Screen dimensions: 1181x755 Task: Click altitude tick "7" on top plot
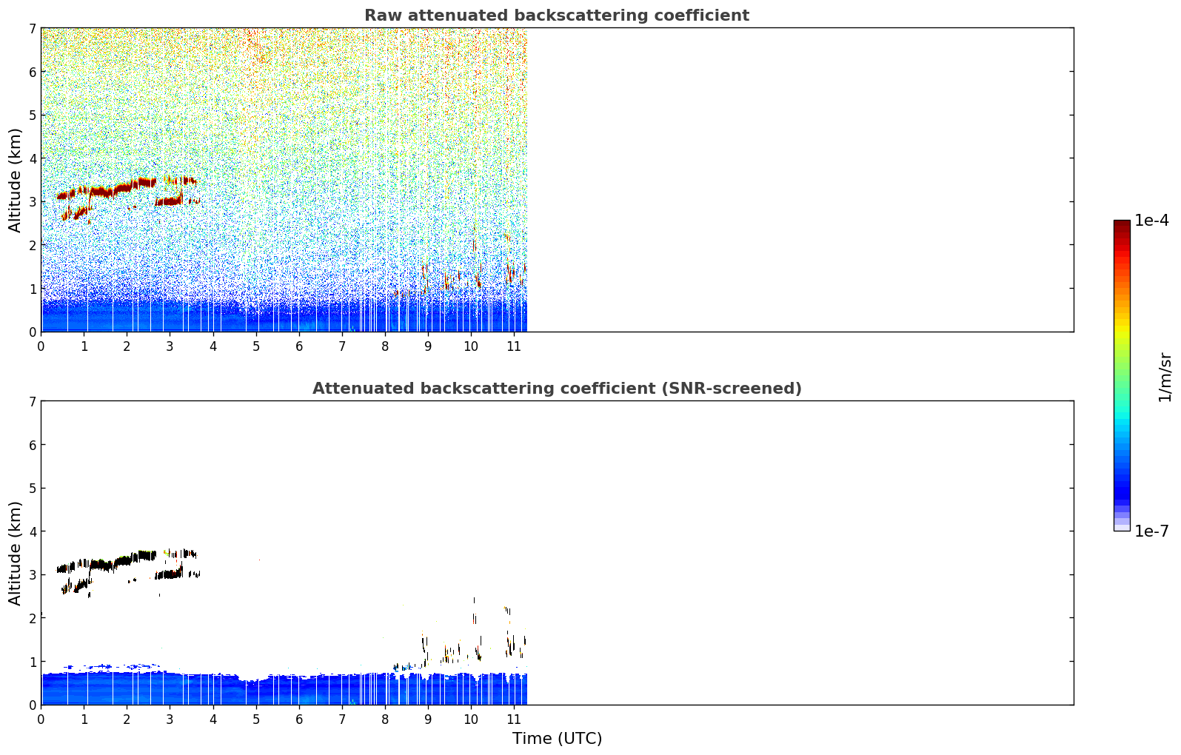point(32,28)
